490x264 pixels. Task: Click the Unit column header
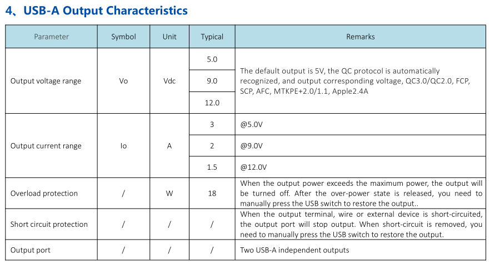pyautogui.click(x=169, y=37)
